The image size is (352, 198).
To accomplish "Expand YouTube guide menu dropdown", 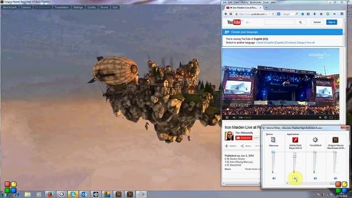I will [x=248, y=22].
